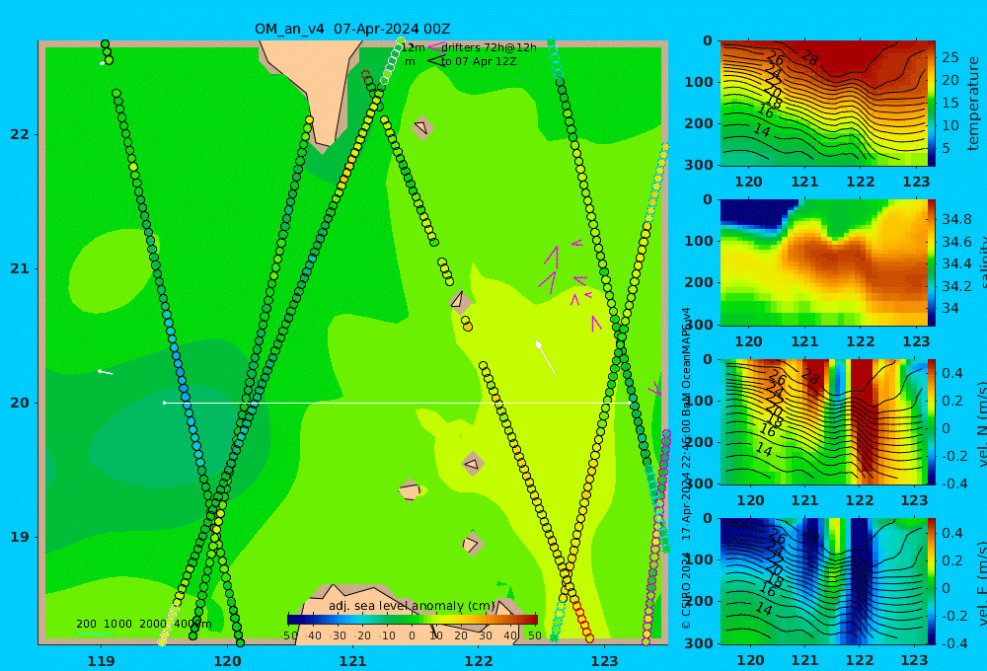987x671 pixels.
Task: Click the 14 contour label in temperature plot
Action: click(762, 131)
